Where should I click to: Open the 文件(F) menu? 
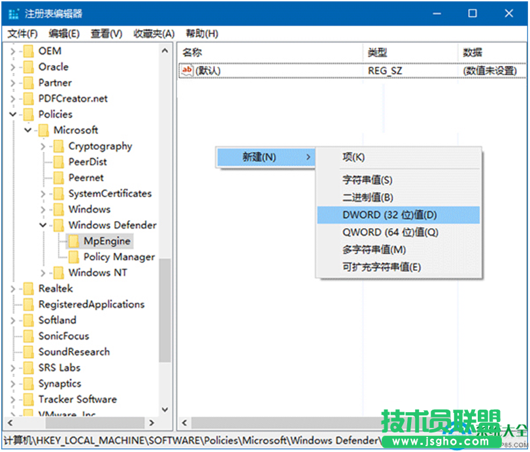tap(22, 34)
